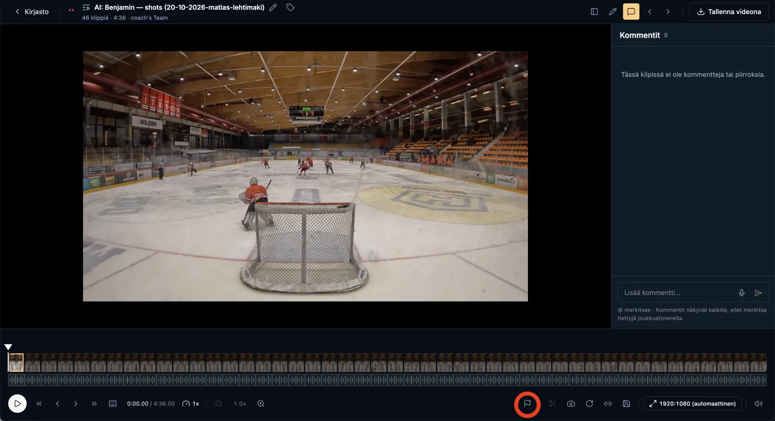Activate the drawing pencil tool in the top right
Screen dimensions: 775x421
(613, 12)
